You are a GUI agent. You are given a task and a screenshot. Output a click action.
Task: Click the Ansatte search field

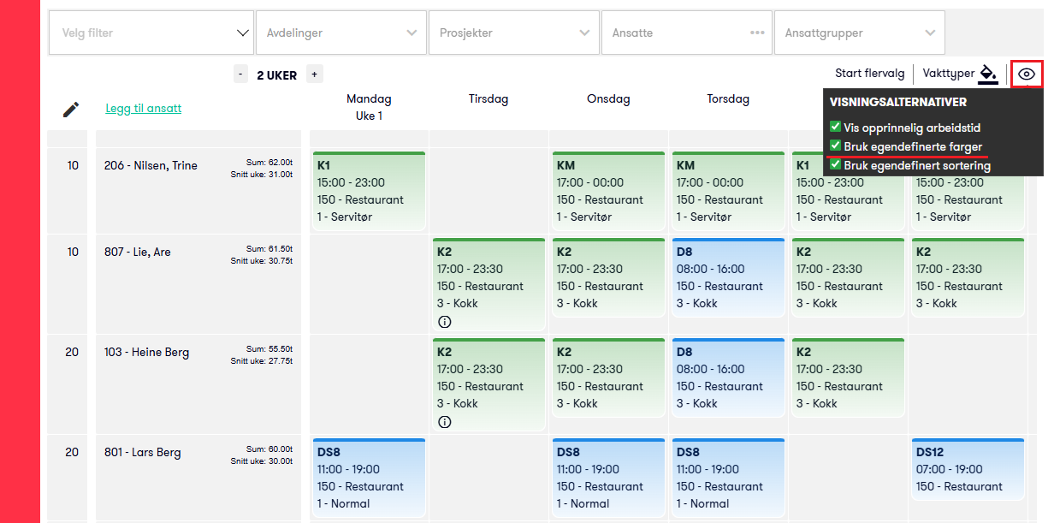coord(676,33)
